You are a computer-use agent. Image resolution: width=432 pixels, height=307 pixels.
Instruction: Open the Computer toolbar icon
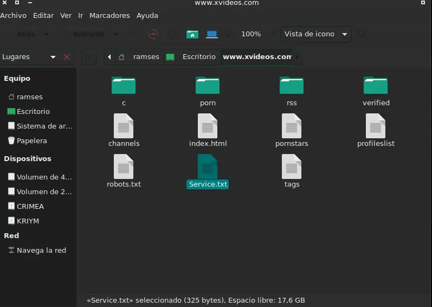tap(212, 34)
